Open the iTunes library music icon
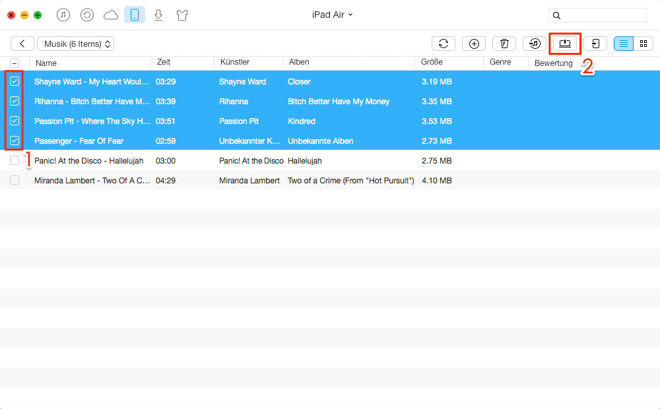Screen dimensions: 660x409 63,15
